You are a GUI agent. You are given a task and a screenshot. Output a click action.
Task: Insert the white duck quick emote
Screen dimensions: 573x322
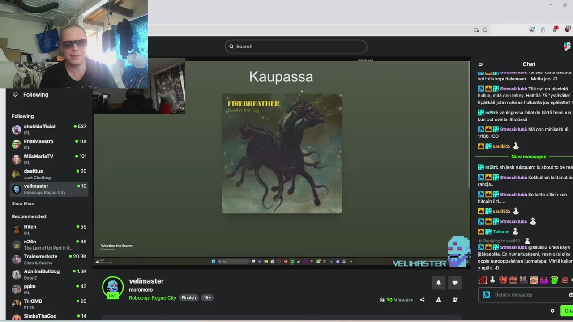pos(493,280)
